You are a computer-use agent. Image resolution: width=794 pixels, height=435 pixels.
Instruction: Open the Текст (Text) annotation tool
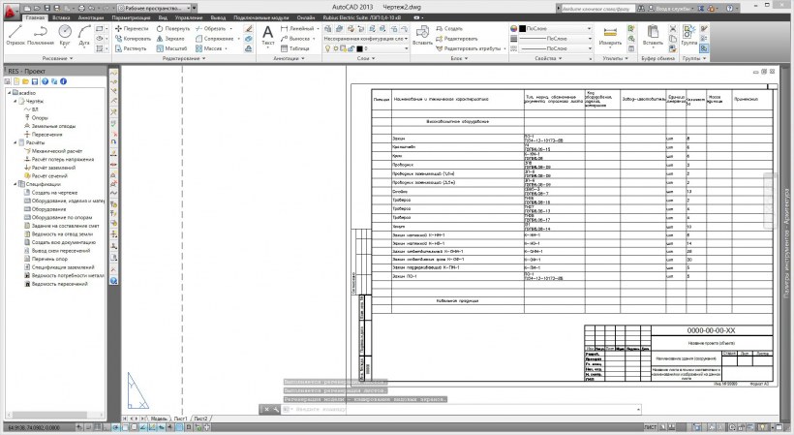[269, 35]
